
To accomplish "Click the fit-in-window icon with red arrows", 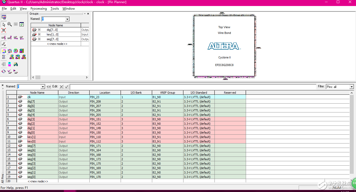I will click(x=4, y=30).
